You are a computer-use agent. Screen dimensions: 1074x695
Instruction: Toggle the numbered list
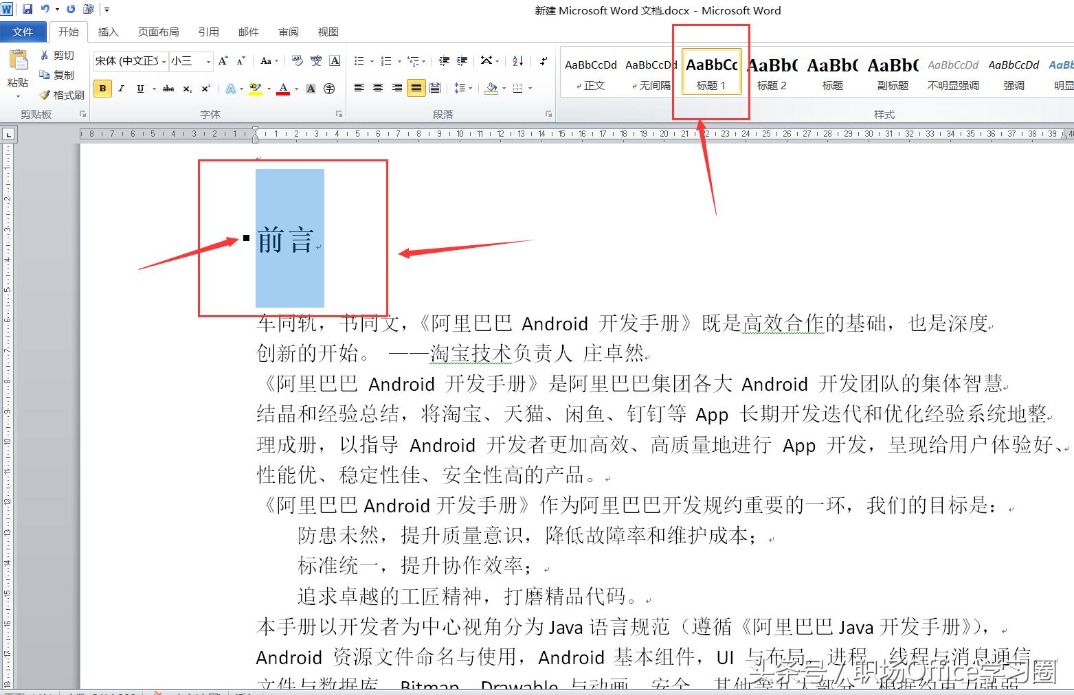point(388,61)
